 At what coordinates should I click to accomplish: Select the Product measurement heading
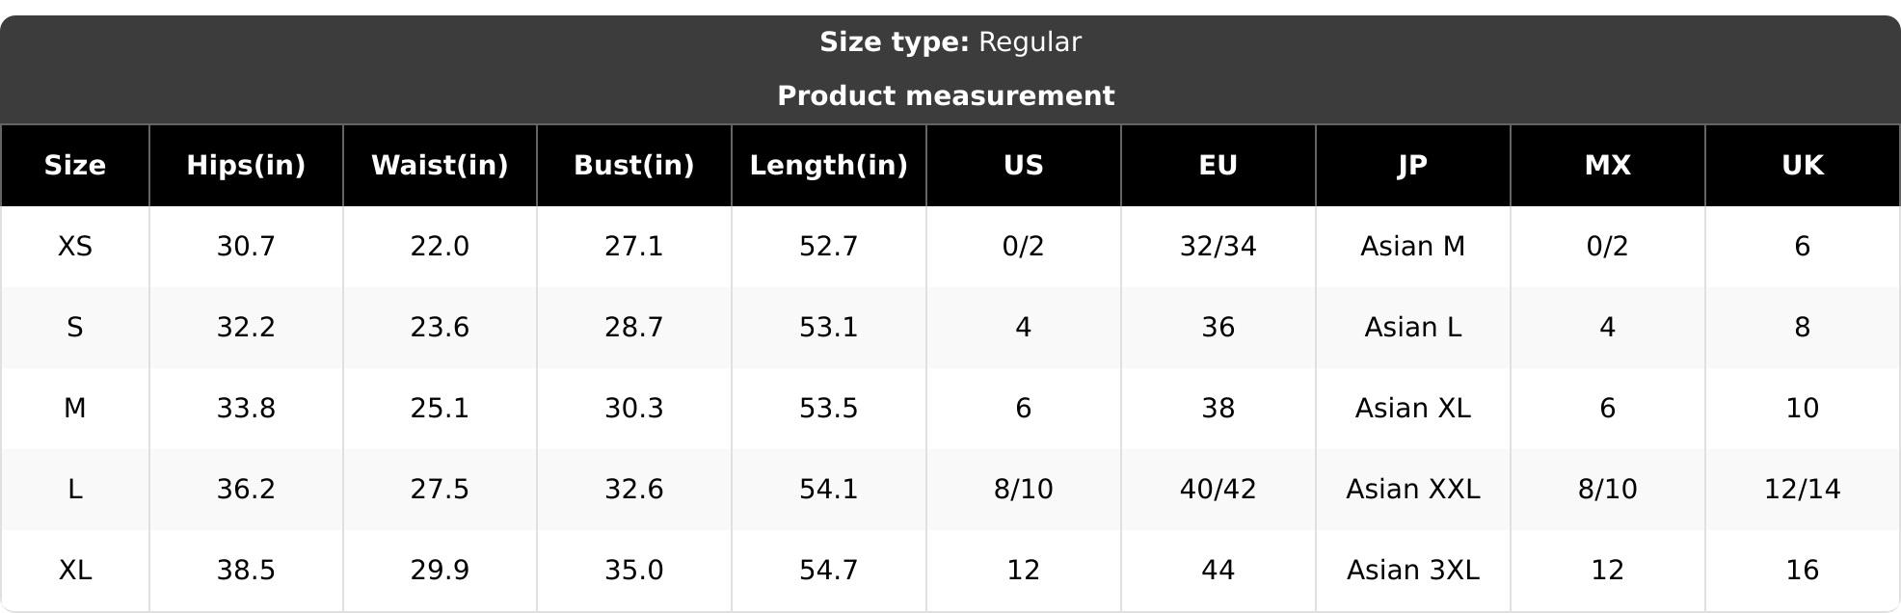[x=946, y=95]
